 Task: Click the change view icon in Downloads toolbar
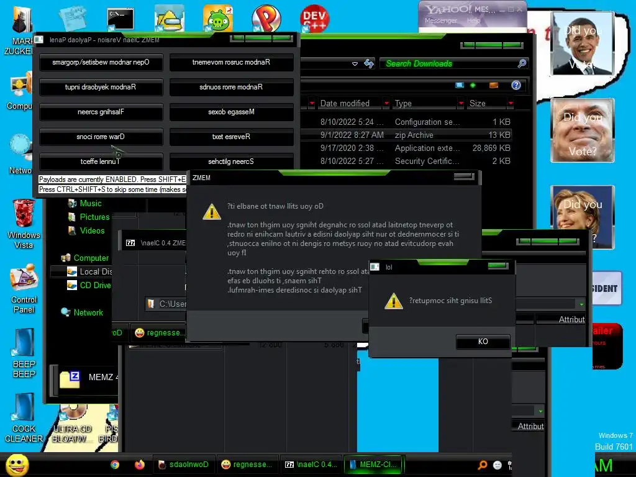[x=460, y=85]
